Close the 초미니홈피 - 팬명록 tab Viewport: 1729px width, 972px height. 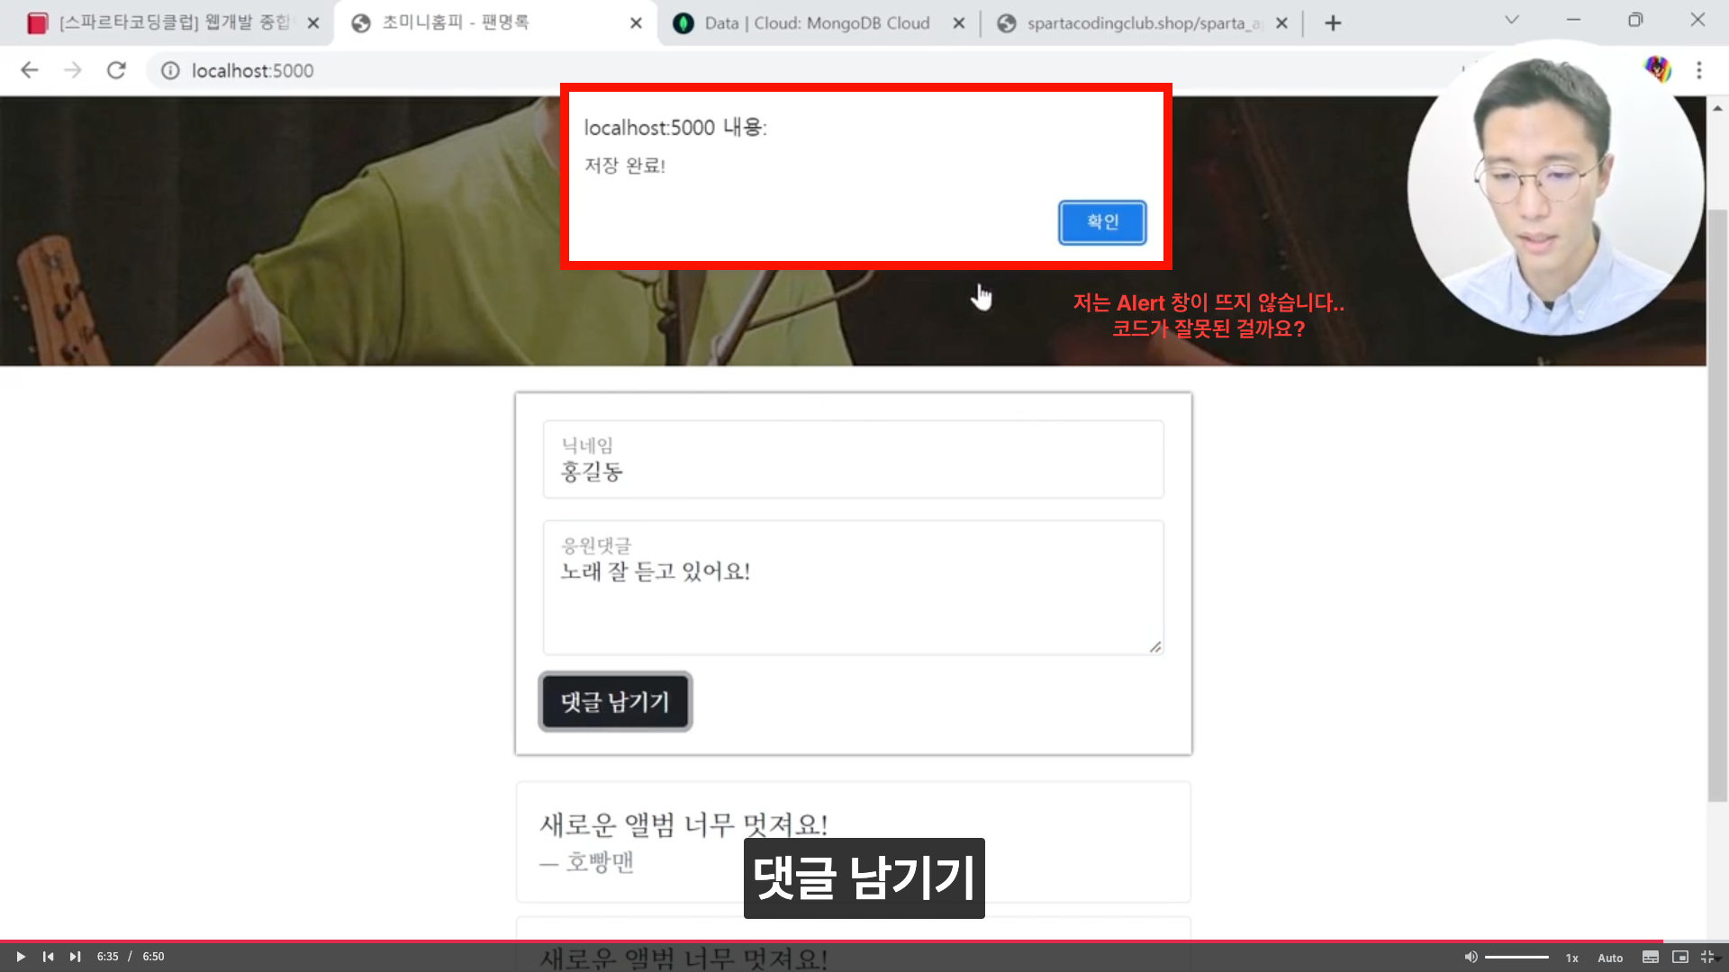[x=636, y=23]
